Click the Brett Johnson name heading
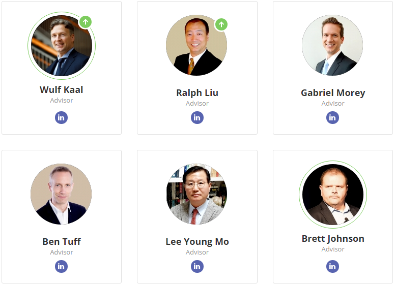 tap(333, 239)
